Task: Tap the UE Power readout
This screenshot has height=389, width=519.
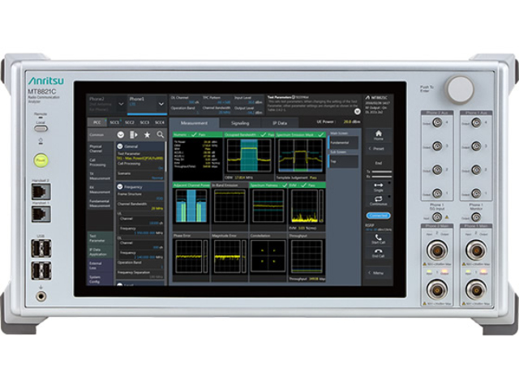Action: pos(338,122)
